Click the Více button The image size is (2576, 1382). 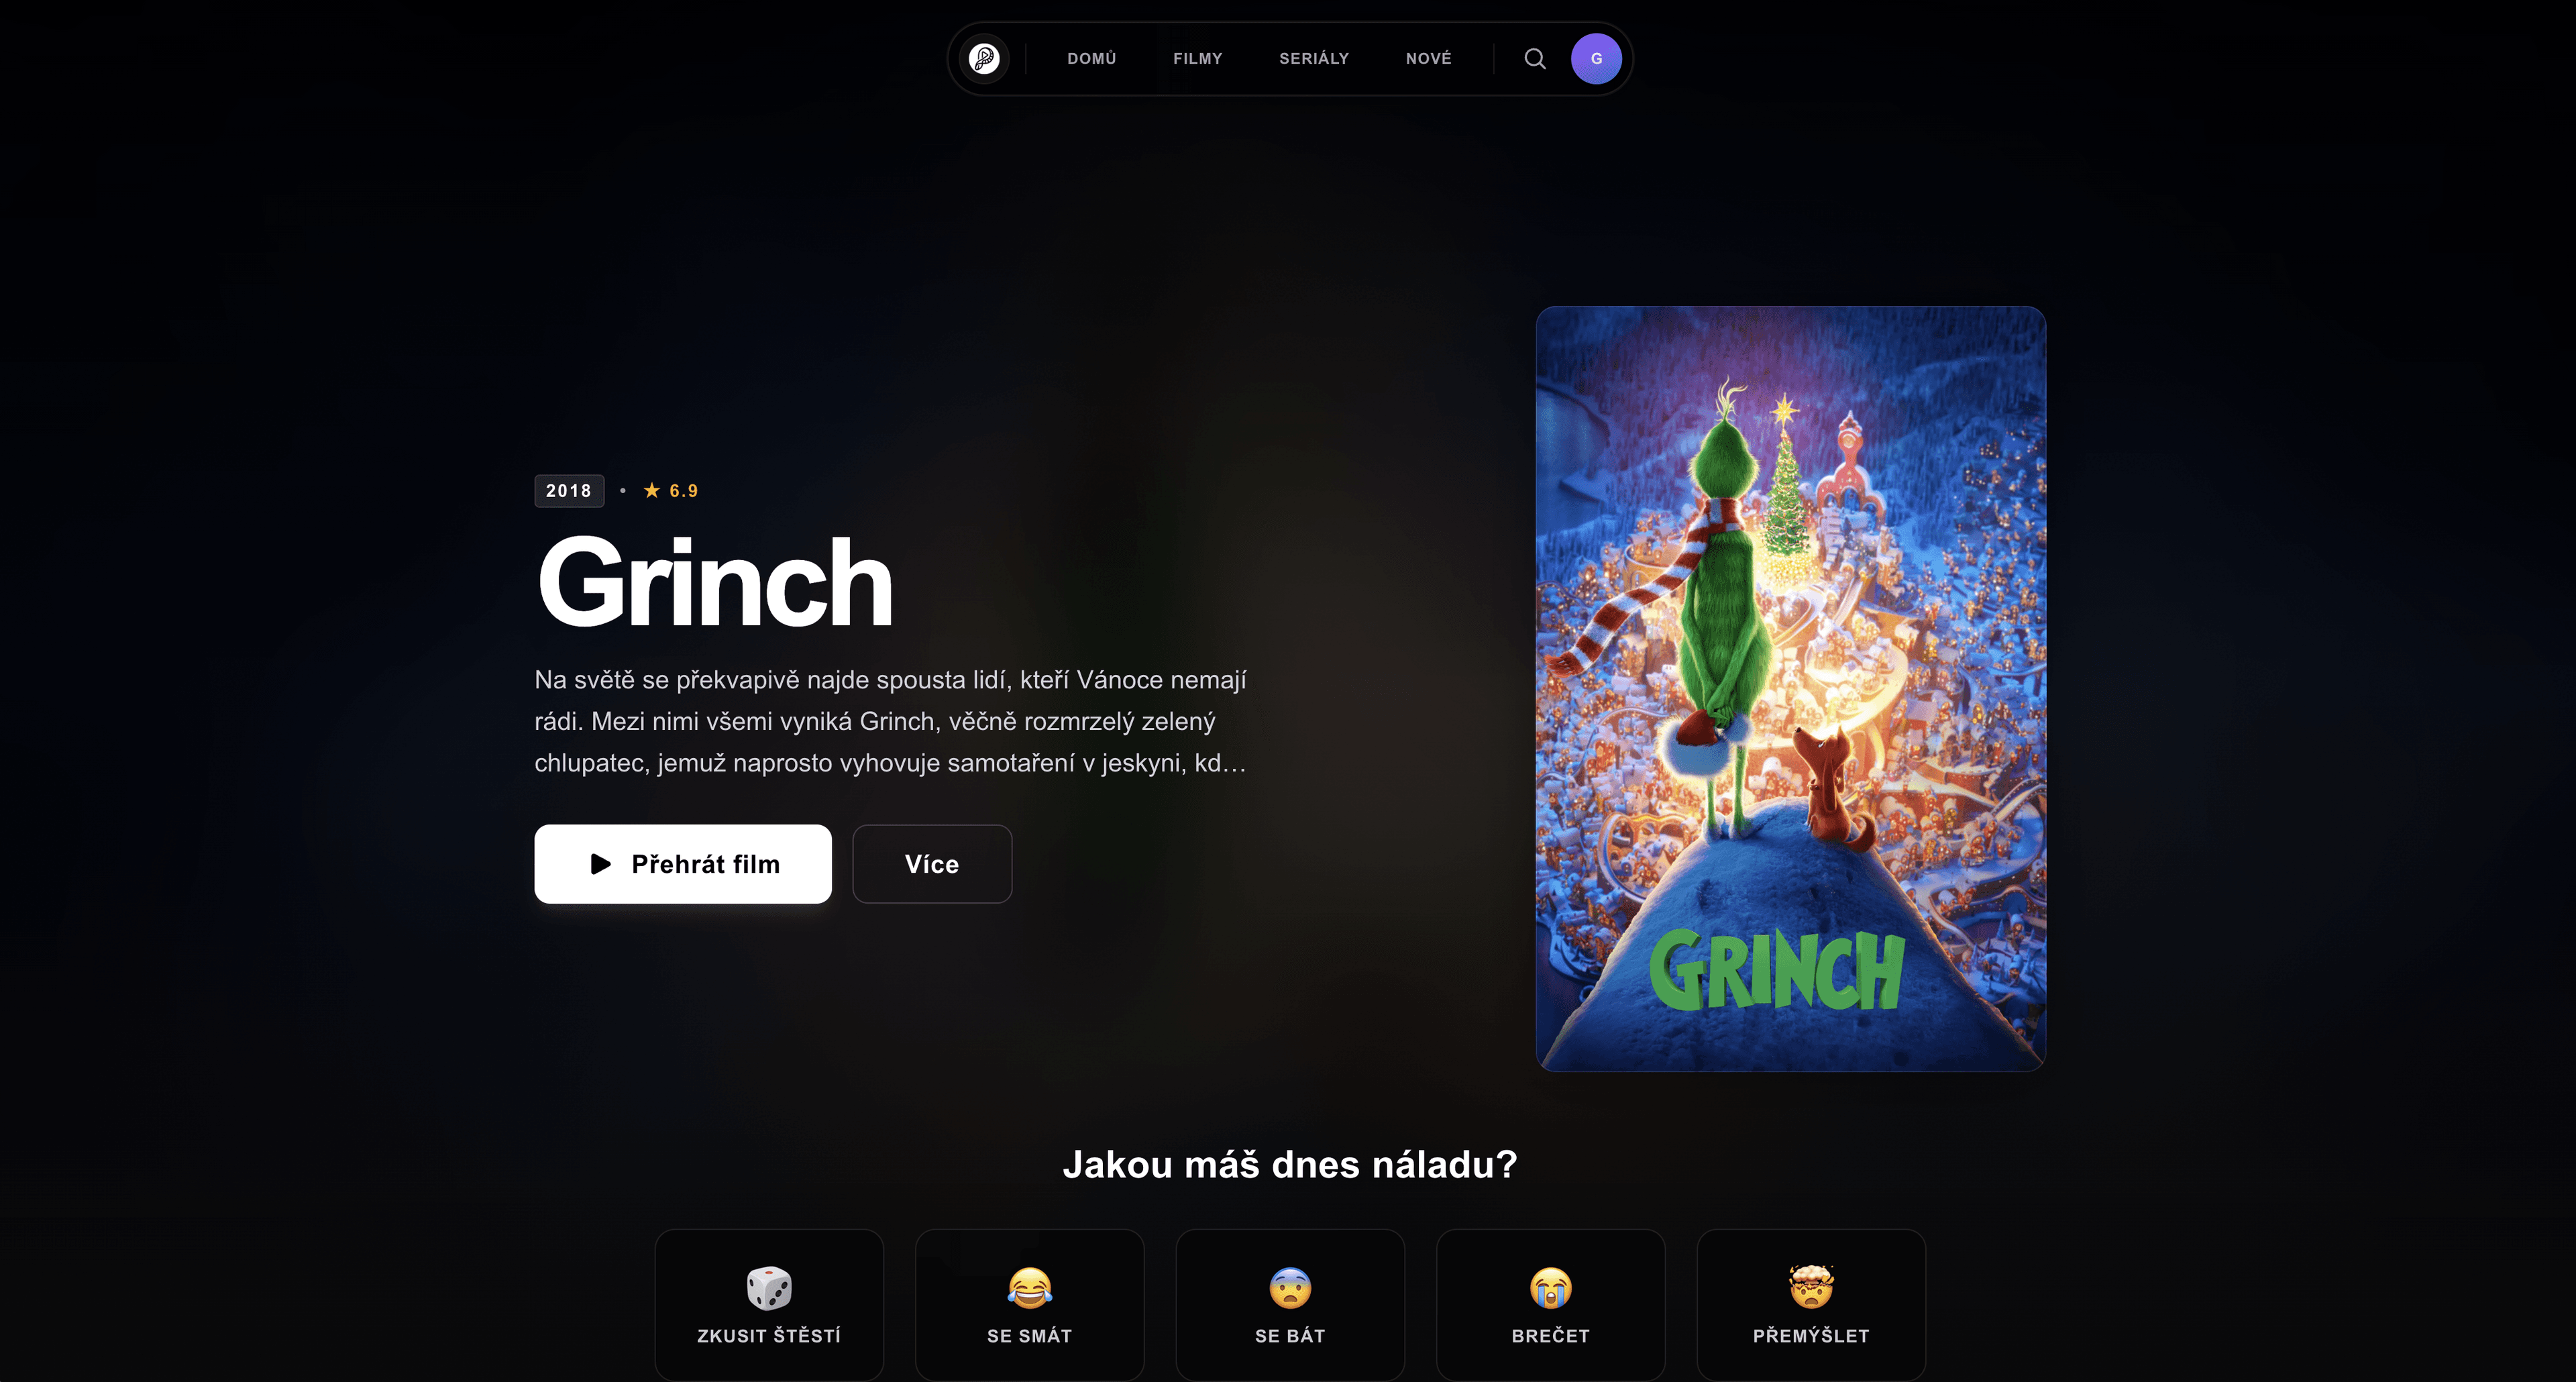click(932, 864)
